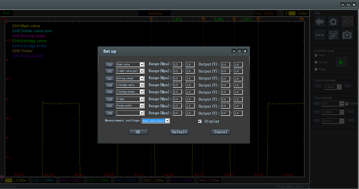Open the empty CH8 name dropdown
Screen dimensions: 359x189
tap(130, 113)
